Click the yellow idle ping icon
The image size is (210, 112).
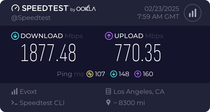90,74
